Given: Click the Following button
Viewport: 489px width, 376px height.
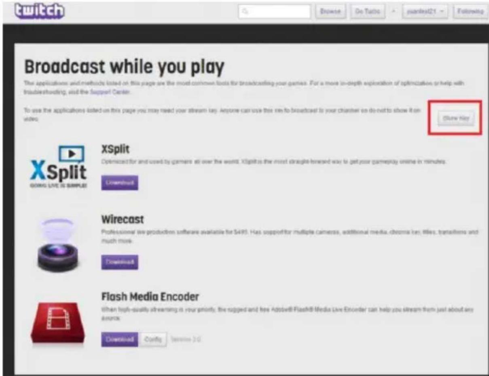Looking at the screenshot, I should (471, 11).
